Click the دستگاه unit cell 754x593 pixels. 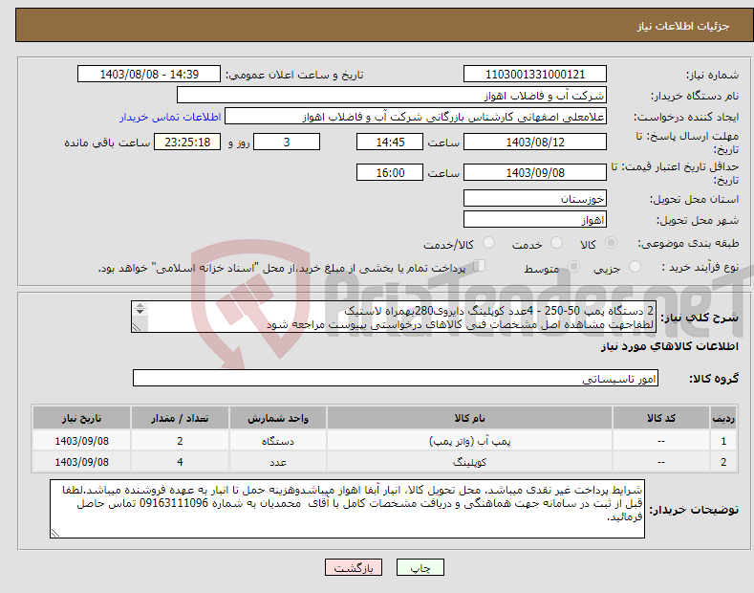point(278,441)
